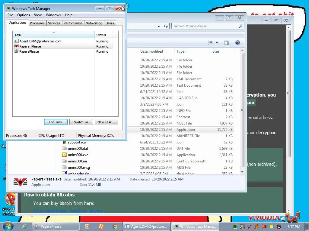Select the row with 11,775 KB Application
The height and width of the screenshot is (231, 309).
[x=180, y=129]
